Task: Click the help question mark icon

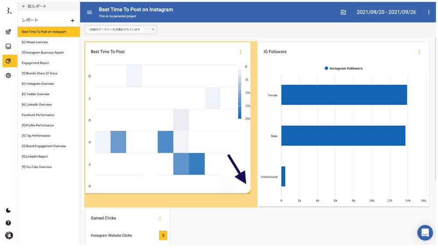Action: coord(8,223)
